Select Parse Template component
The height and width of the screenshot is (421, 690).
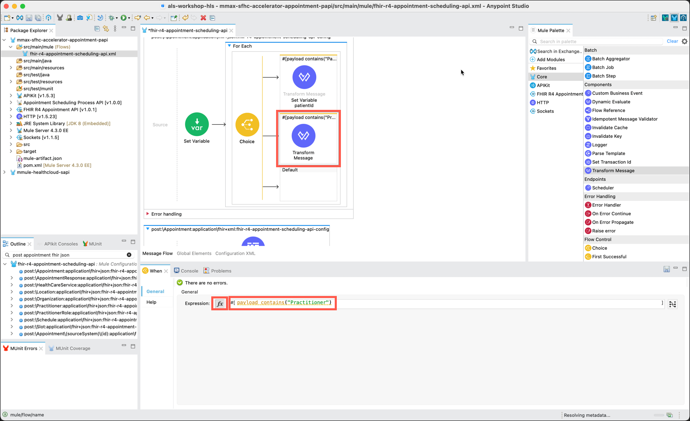pos(605,153)
